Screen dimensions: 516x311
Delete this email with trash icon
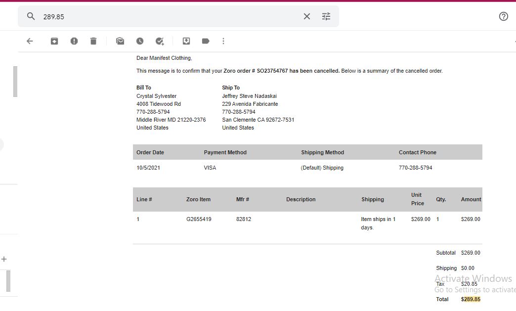tap(93, 41)
